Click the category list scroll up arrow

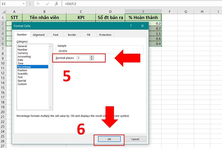[x=50, y=46]
